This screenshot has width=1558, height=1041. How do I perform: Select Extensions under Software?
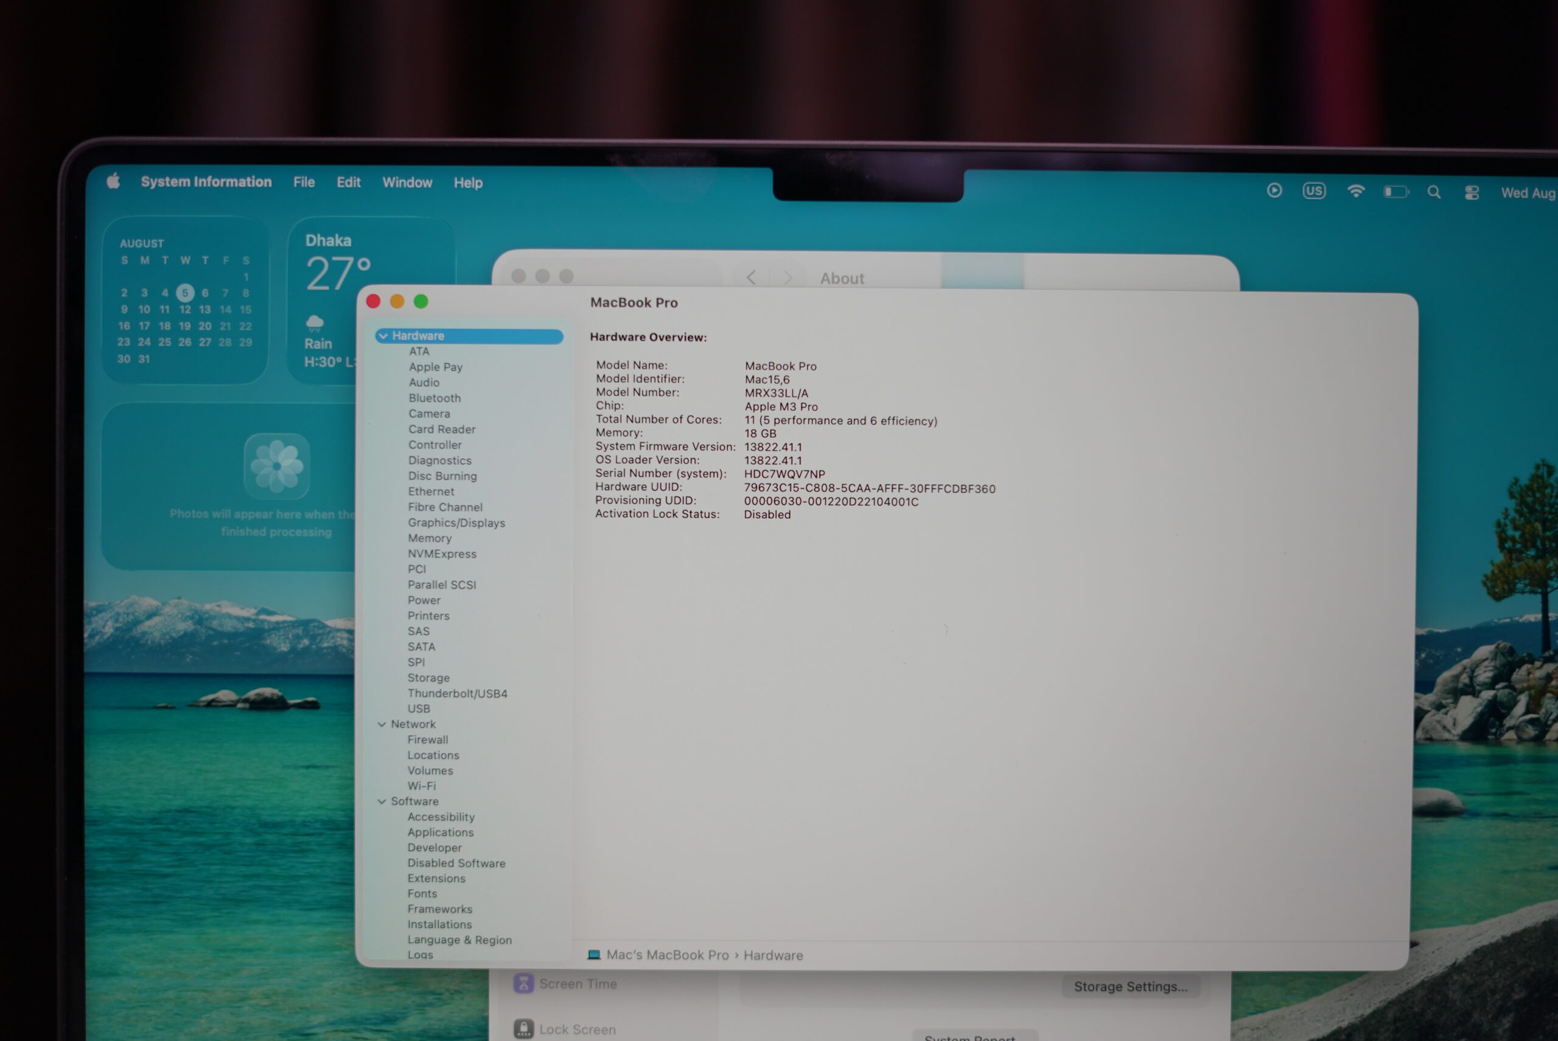436,878
